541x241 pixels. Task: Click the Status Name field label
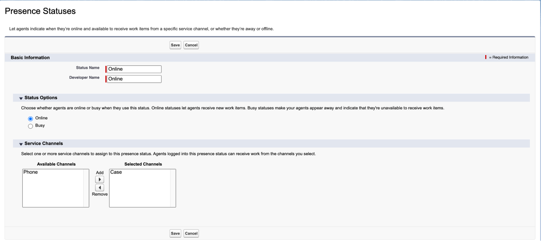click(x=87, y=68)
